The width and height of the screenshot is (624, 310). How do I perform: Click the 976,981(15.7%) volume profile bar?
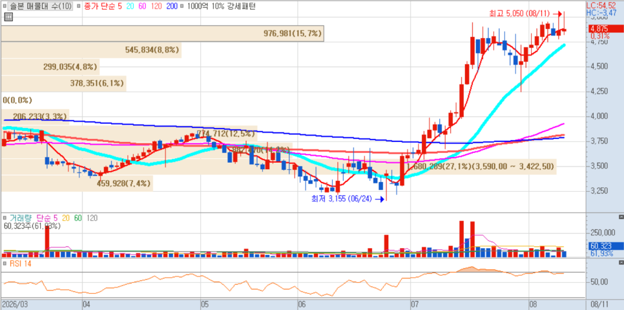[162, 34]
